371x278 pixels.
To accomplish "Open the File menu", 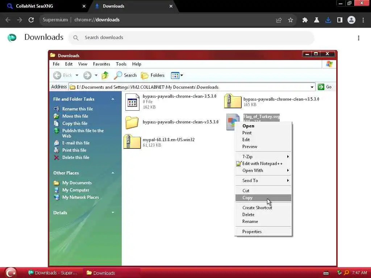I will point(56,64).
